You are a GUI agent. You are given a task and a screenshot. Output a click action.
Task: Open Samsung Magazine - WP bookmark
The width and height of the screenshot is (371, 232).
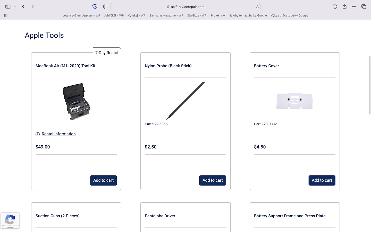tap(166, 15)
